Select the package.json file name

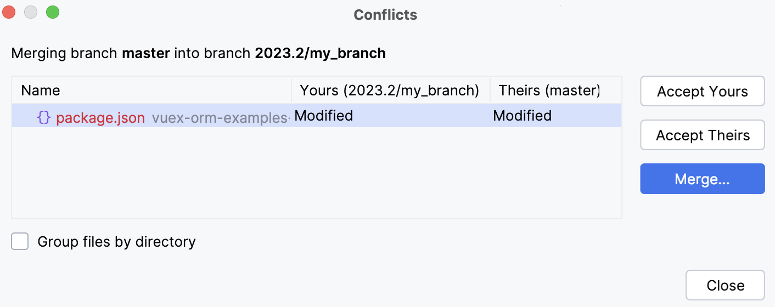100,117
